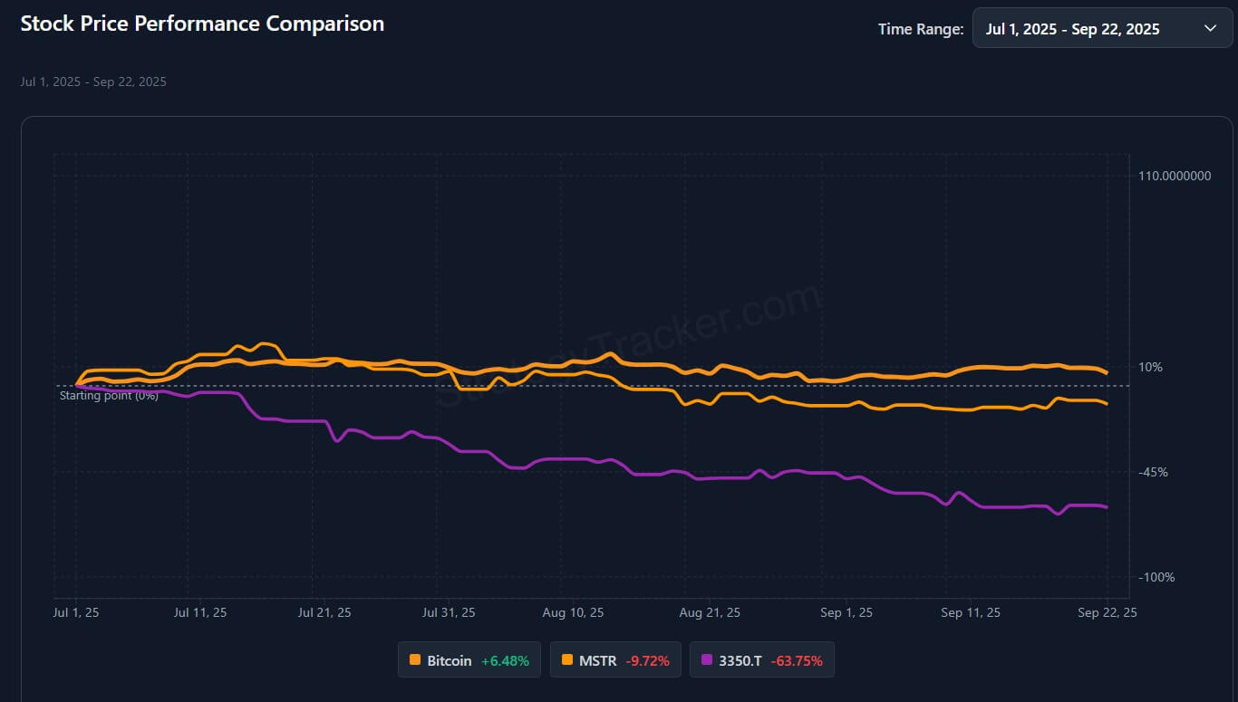Click the Time Range label text

tap(920, 29)
